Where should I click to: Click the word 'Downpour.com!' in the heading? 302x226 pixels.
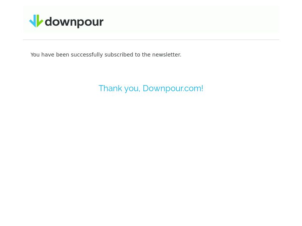pyautogui.click(x=173, y=89)
